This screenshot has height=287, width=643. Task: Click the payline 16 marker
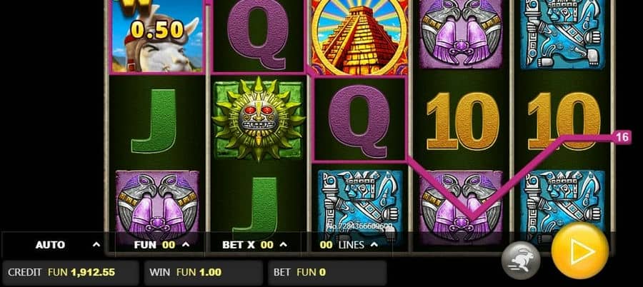click(622, 137)
